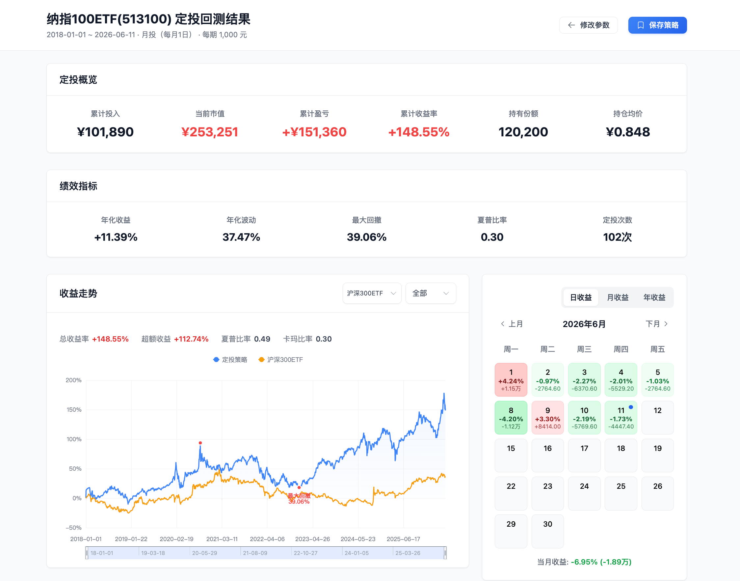Click 最大回撤 metric value 39.06%
This screenshot has width=740, height=581.
click(366, 237)
